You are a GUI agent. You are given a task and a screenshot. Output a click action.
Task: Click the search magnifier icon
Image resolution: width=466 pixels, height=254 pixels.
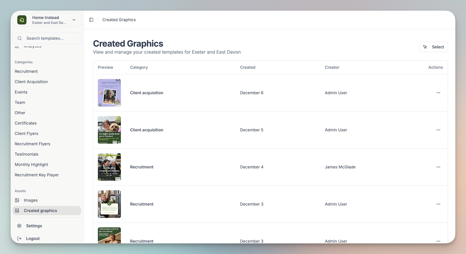pos(19,38)
